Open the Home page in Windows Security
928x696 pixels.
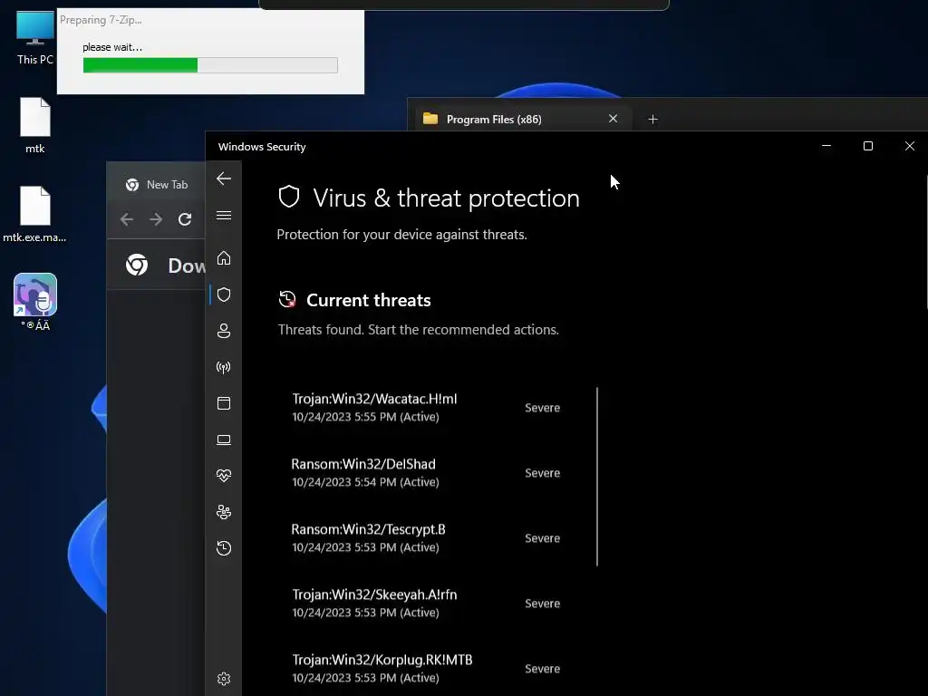pyautogui.click(x=224, y=258)
